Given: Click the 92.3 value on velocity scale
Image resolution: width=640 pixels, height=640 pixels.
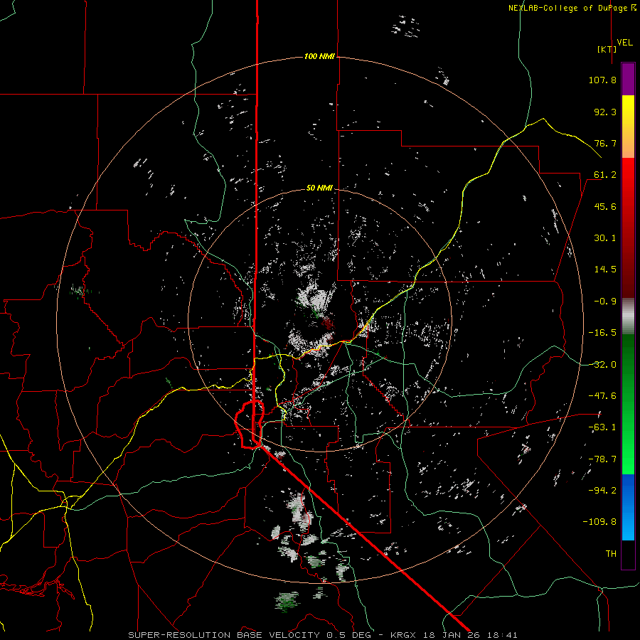Looking at the screenshot, I should 605,112.
